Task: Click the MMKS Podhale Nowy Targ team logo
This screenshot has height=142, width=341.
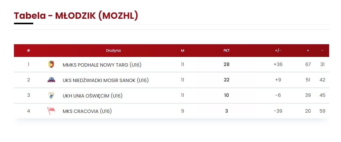Action: point(51,64)
